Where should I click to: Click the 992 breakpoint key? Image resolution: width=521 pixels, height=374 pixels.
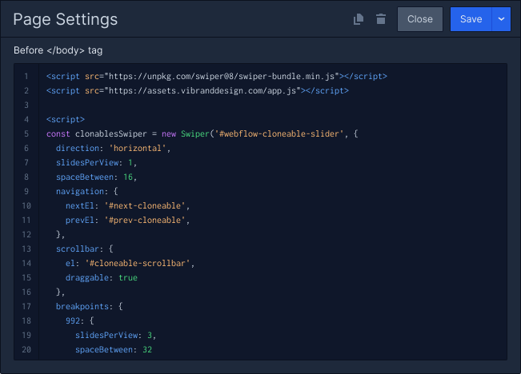pyautogui.click(x=73, y=321)
